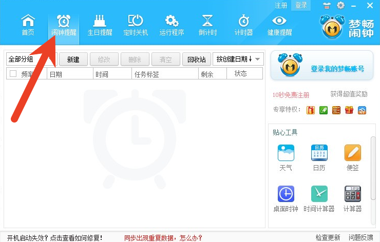Expand the 全部分组 group dropdown
Image resolution: width=380 pixels, height=242 pixels.
point(32,59)
